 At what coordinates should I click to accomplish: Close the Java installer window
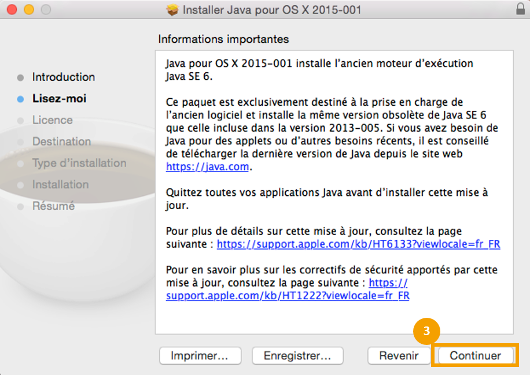point(12,10)
